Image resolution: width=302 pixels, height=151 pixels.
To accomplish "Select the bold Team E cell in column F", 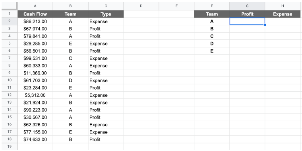I will coord(212,51).
